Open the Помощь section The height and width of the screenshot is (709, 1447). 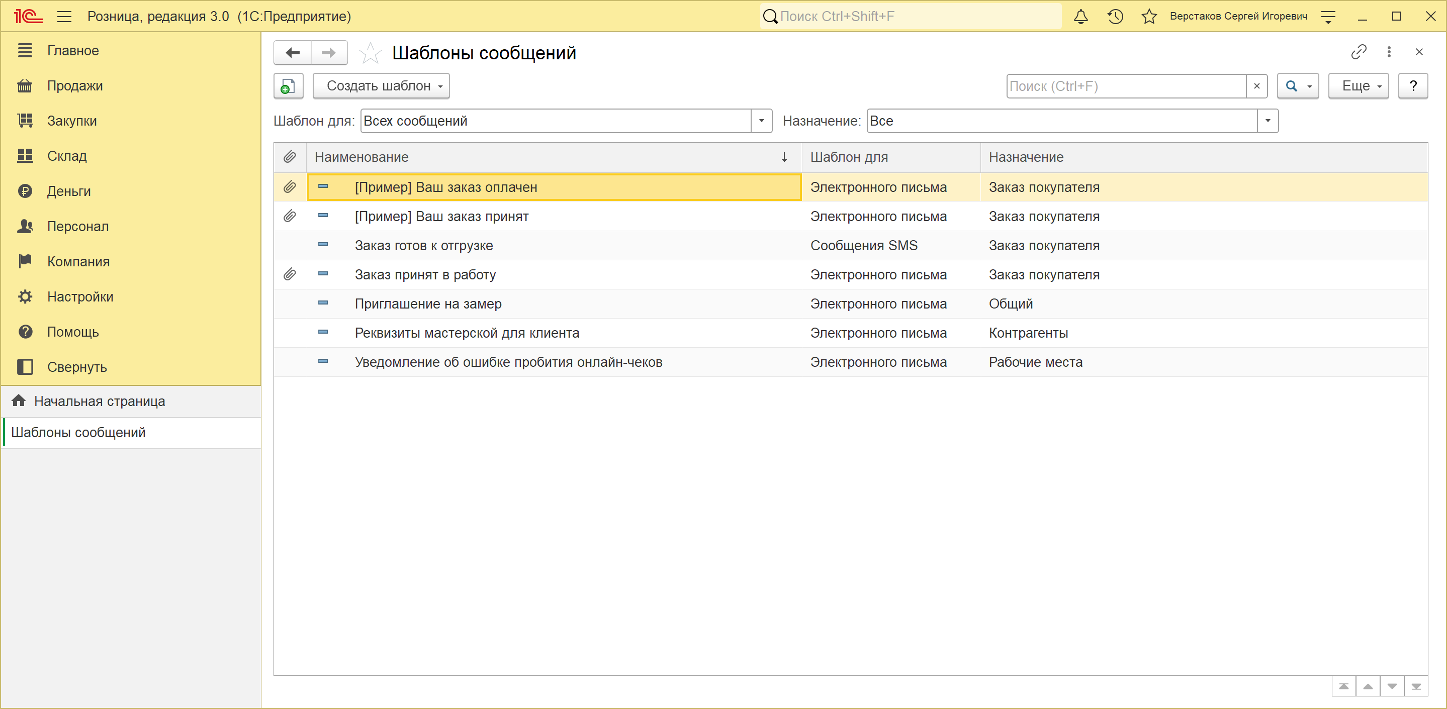tap(131, 332)
